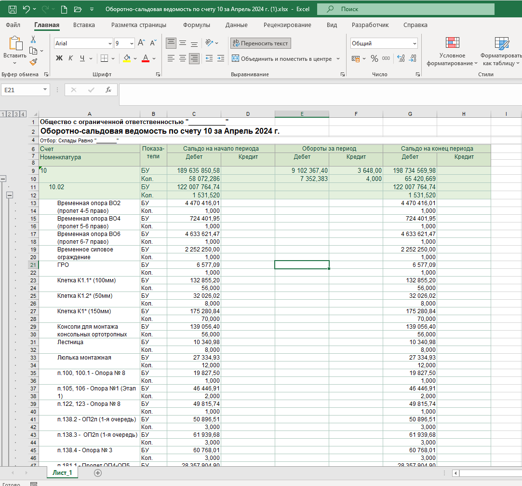
Task: Click outline level 2 button
Action: pyautogui.click(x=10, y=114)
